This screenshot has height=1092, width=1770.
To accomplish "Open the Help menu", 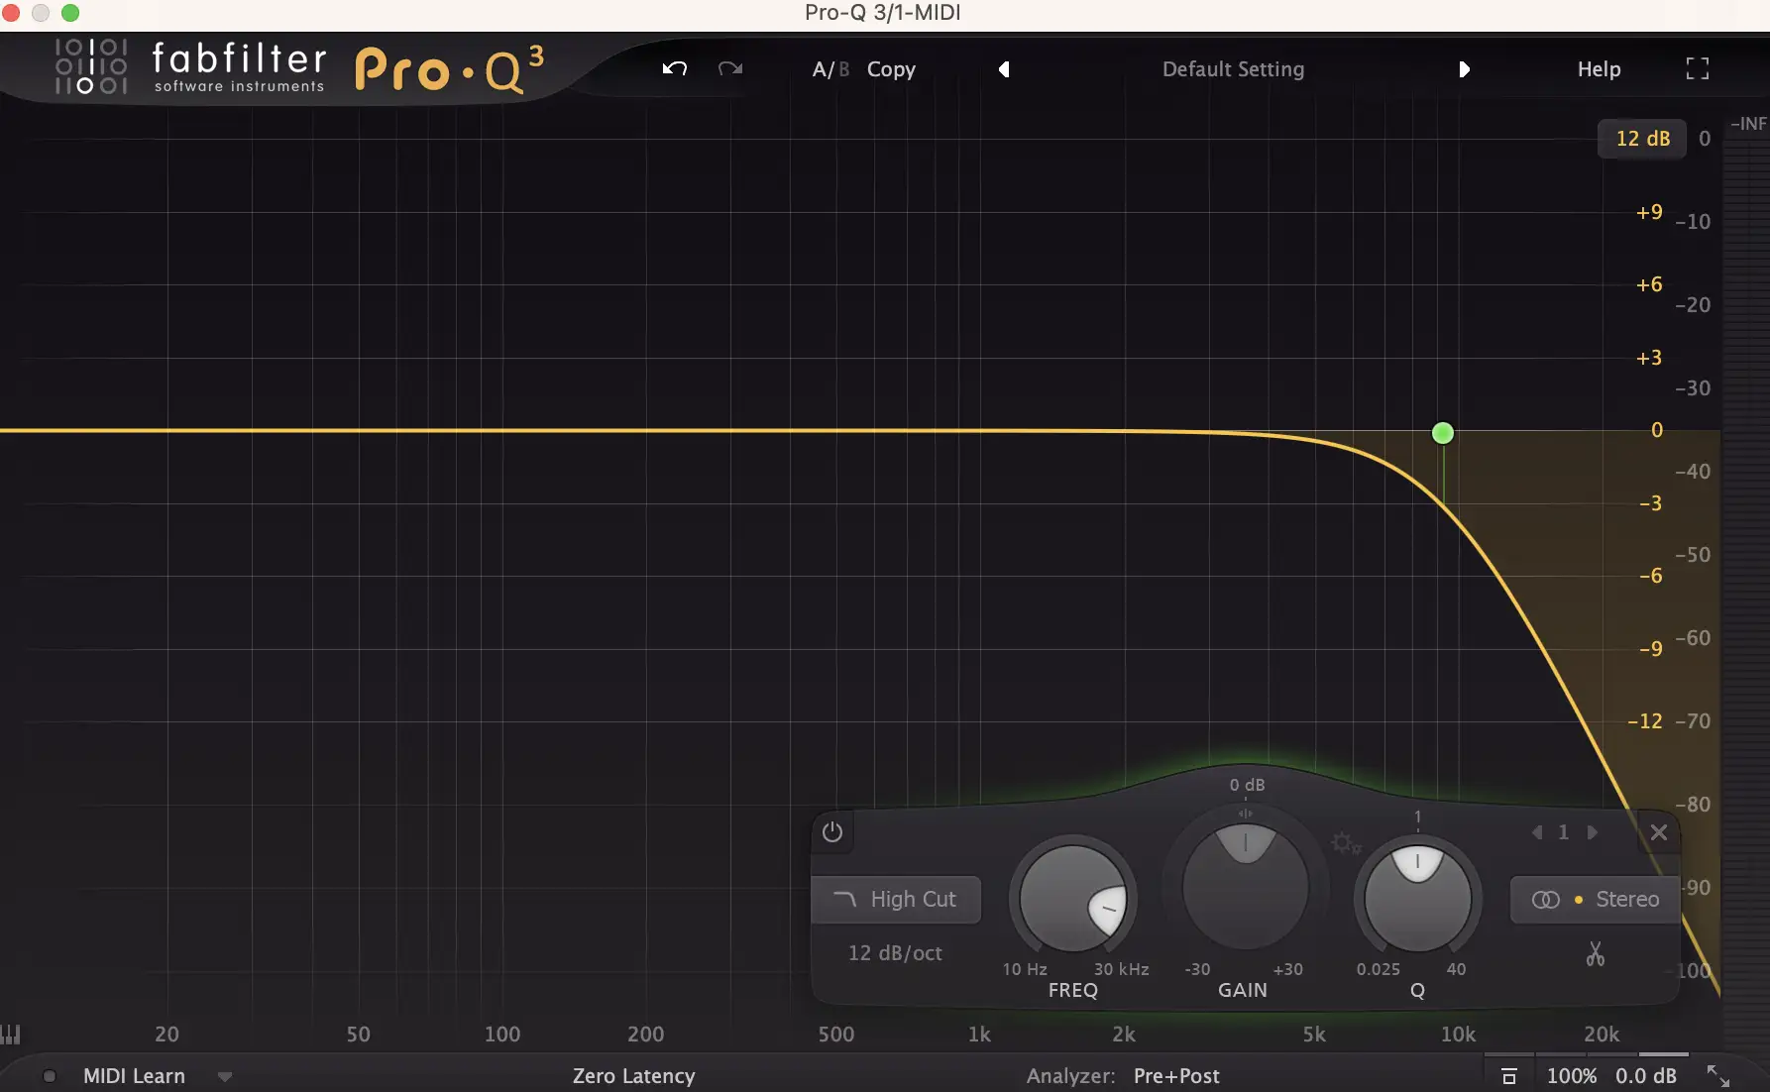I will click(1598, 69).
